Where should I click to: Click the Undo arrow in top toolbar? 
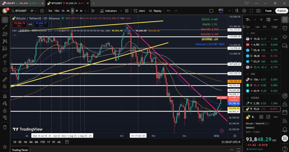(x=168, y=11)
